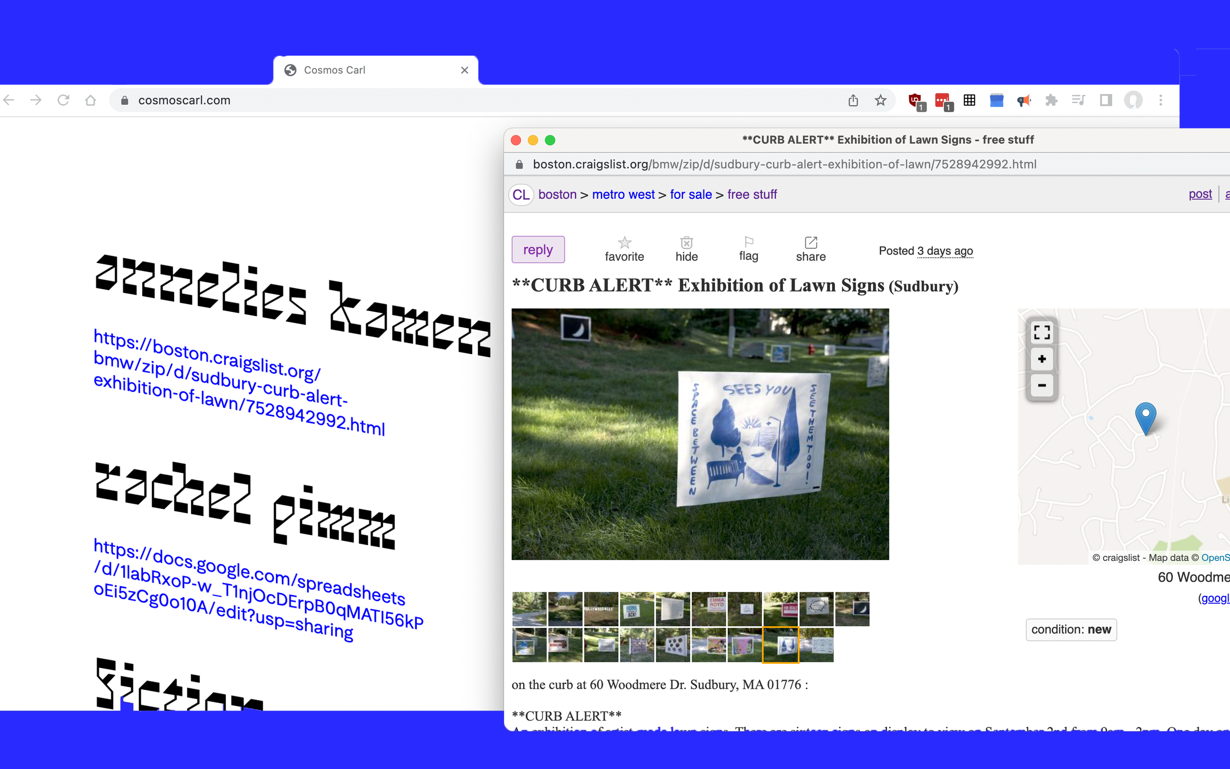Click the browser share page icon
1230x769 pixels.
(x=853, y=100)
